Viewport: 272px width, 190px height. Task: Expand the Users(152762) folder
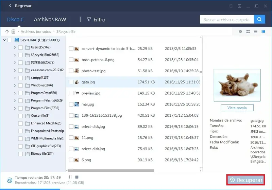[x=15, y=47]
